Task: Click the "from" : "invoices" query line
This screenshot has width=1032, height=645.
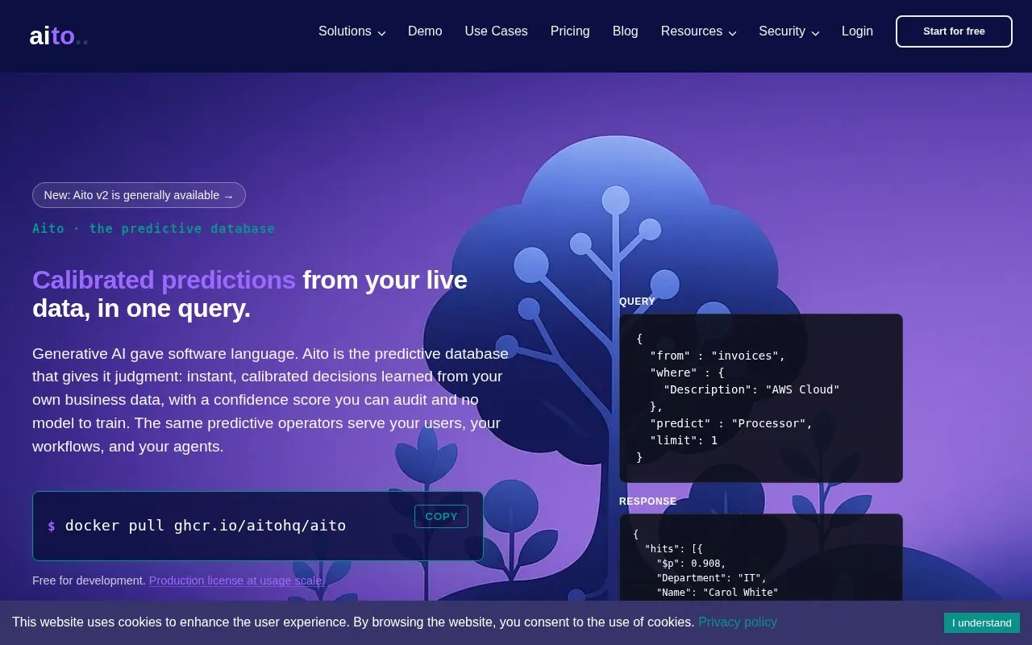Action: coord(718,356)
